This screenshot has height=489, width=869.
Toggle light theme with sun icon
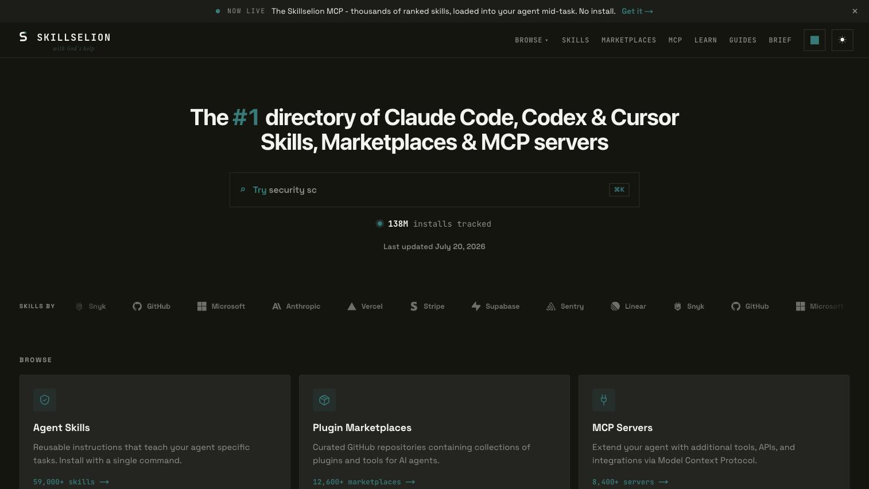pyautogui.click(x=842, y=40)
